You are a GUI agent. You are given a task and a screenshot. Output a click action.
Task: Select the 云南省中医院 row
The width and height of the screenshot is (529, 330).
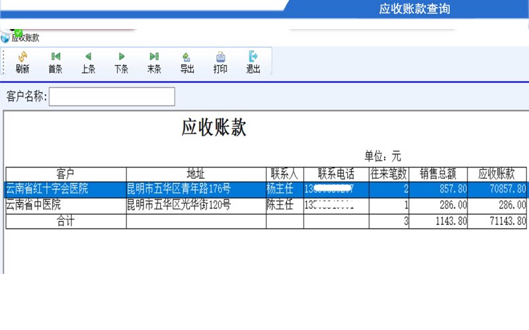click(x=266, y=205)
